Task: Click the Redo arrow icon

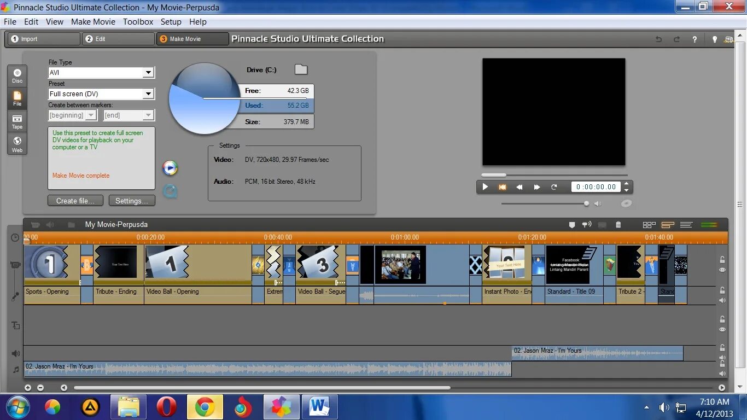Action: tap(676, 39)
